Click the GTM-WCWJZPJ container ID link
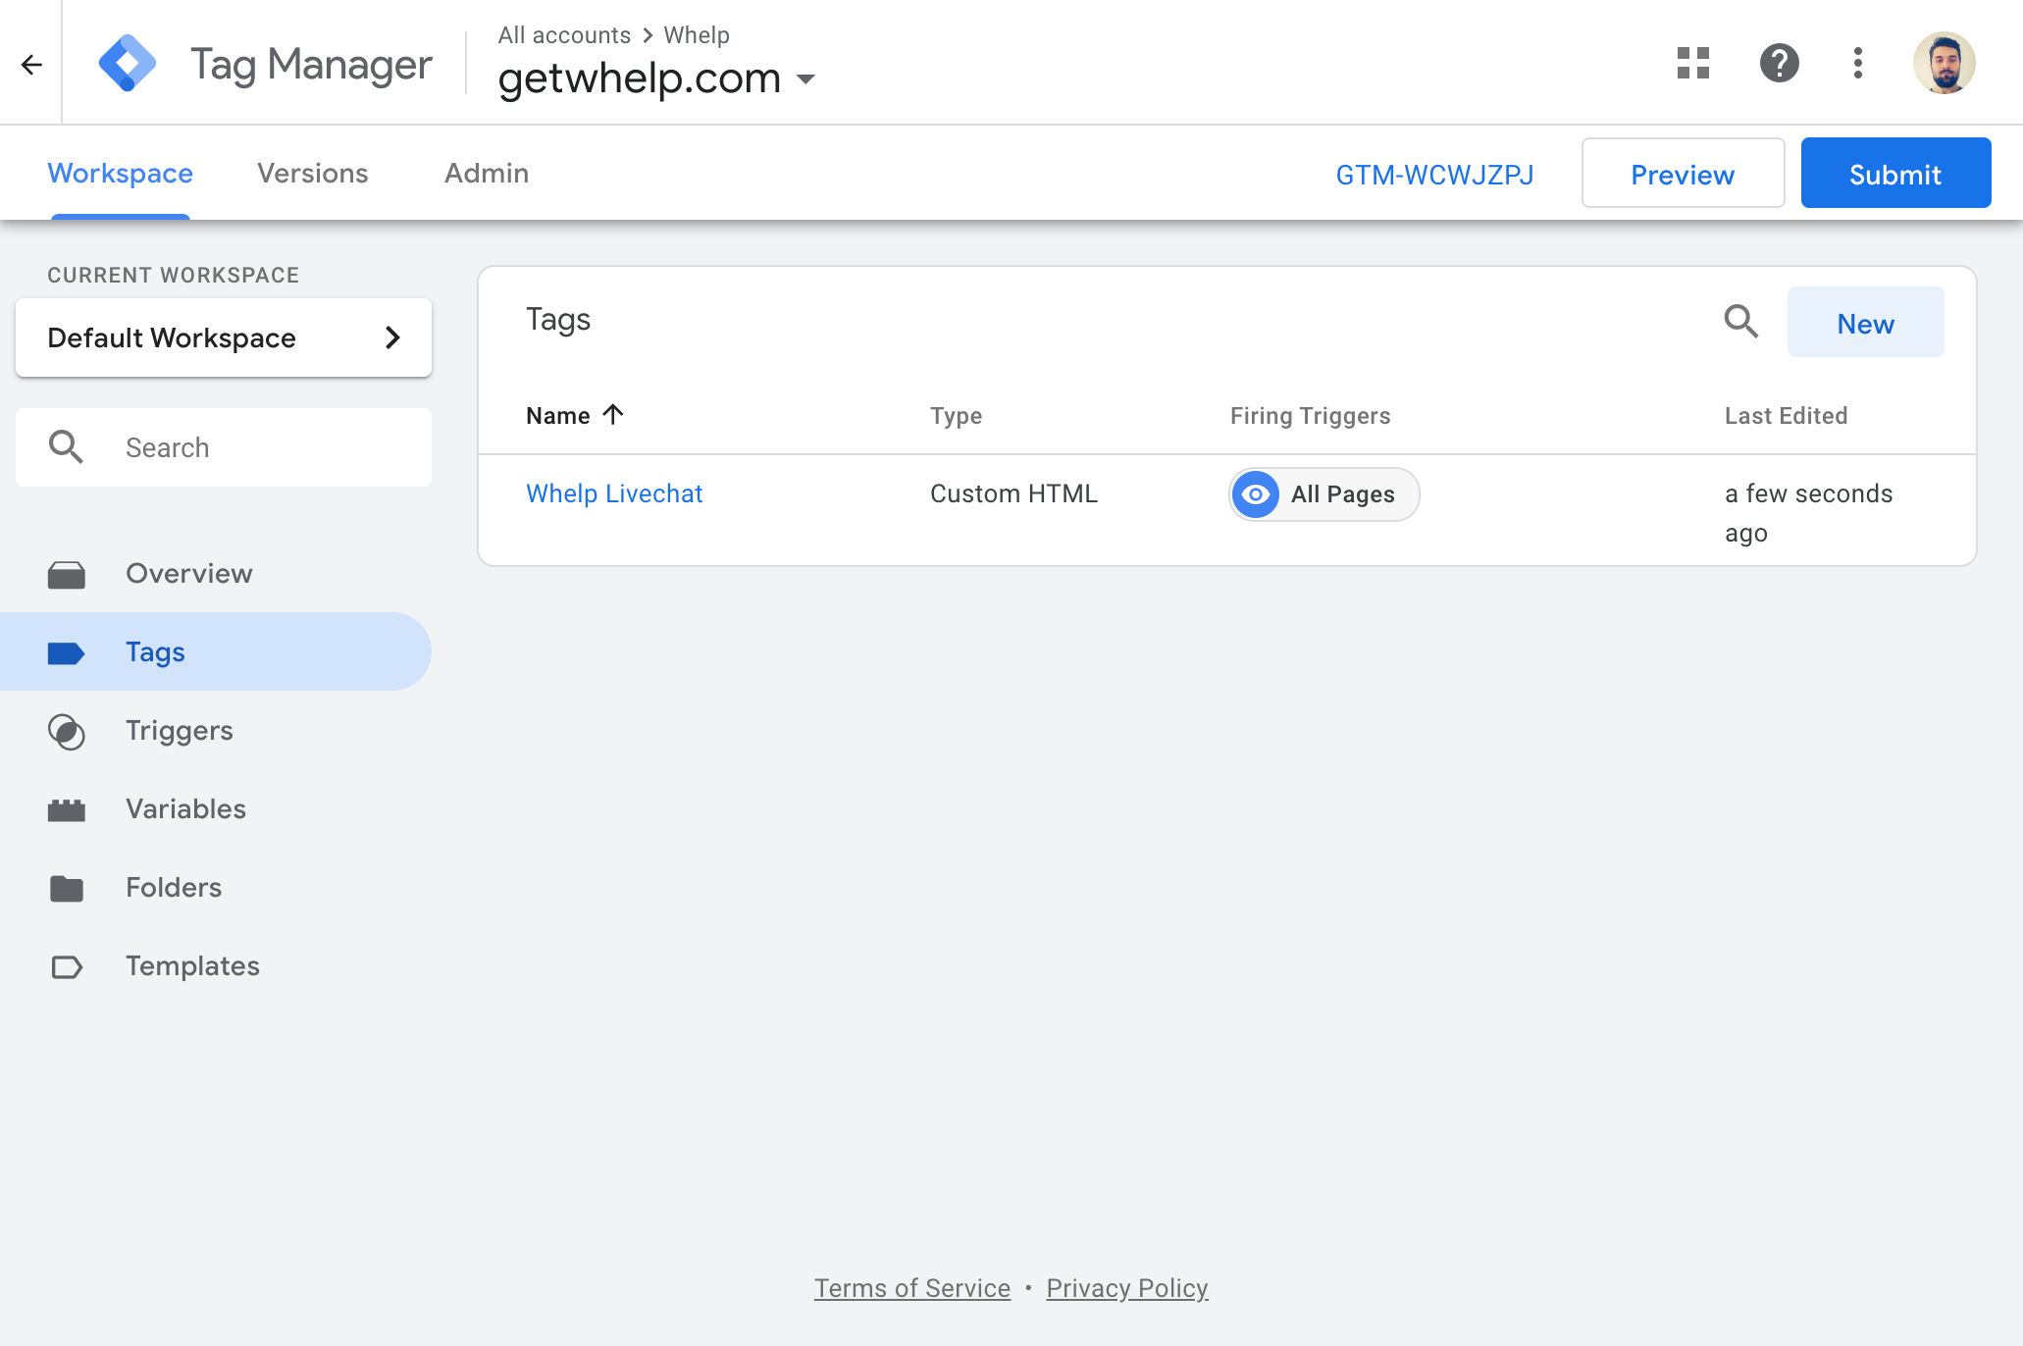Image resolution: width=2023 pixels, height=1346 pixels. click(x=1434, y=175)
